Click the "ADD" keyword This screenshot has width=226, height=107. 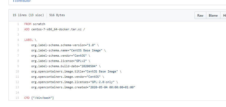tap(27, 29)
